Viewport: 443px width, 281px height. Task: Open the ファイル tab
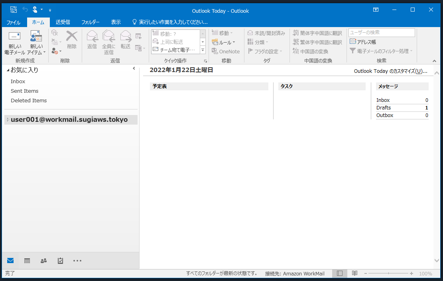point(13,22)
